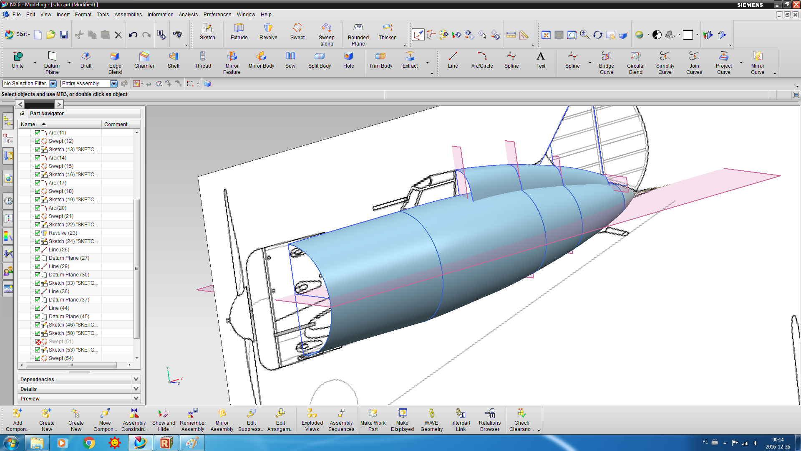Viewport: 801px width, 451px height.
Task: Click the Revolve tool icon
Action: click(268, 28)
